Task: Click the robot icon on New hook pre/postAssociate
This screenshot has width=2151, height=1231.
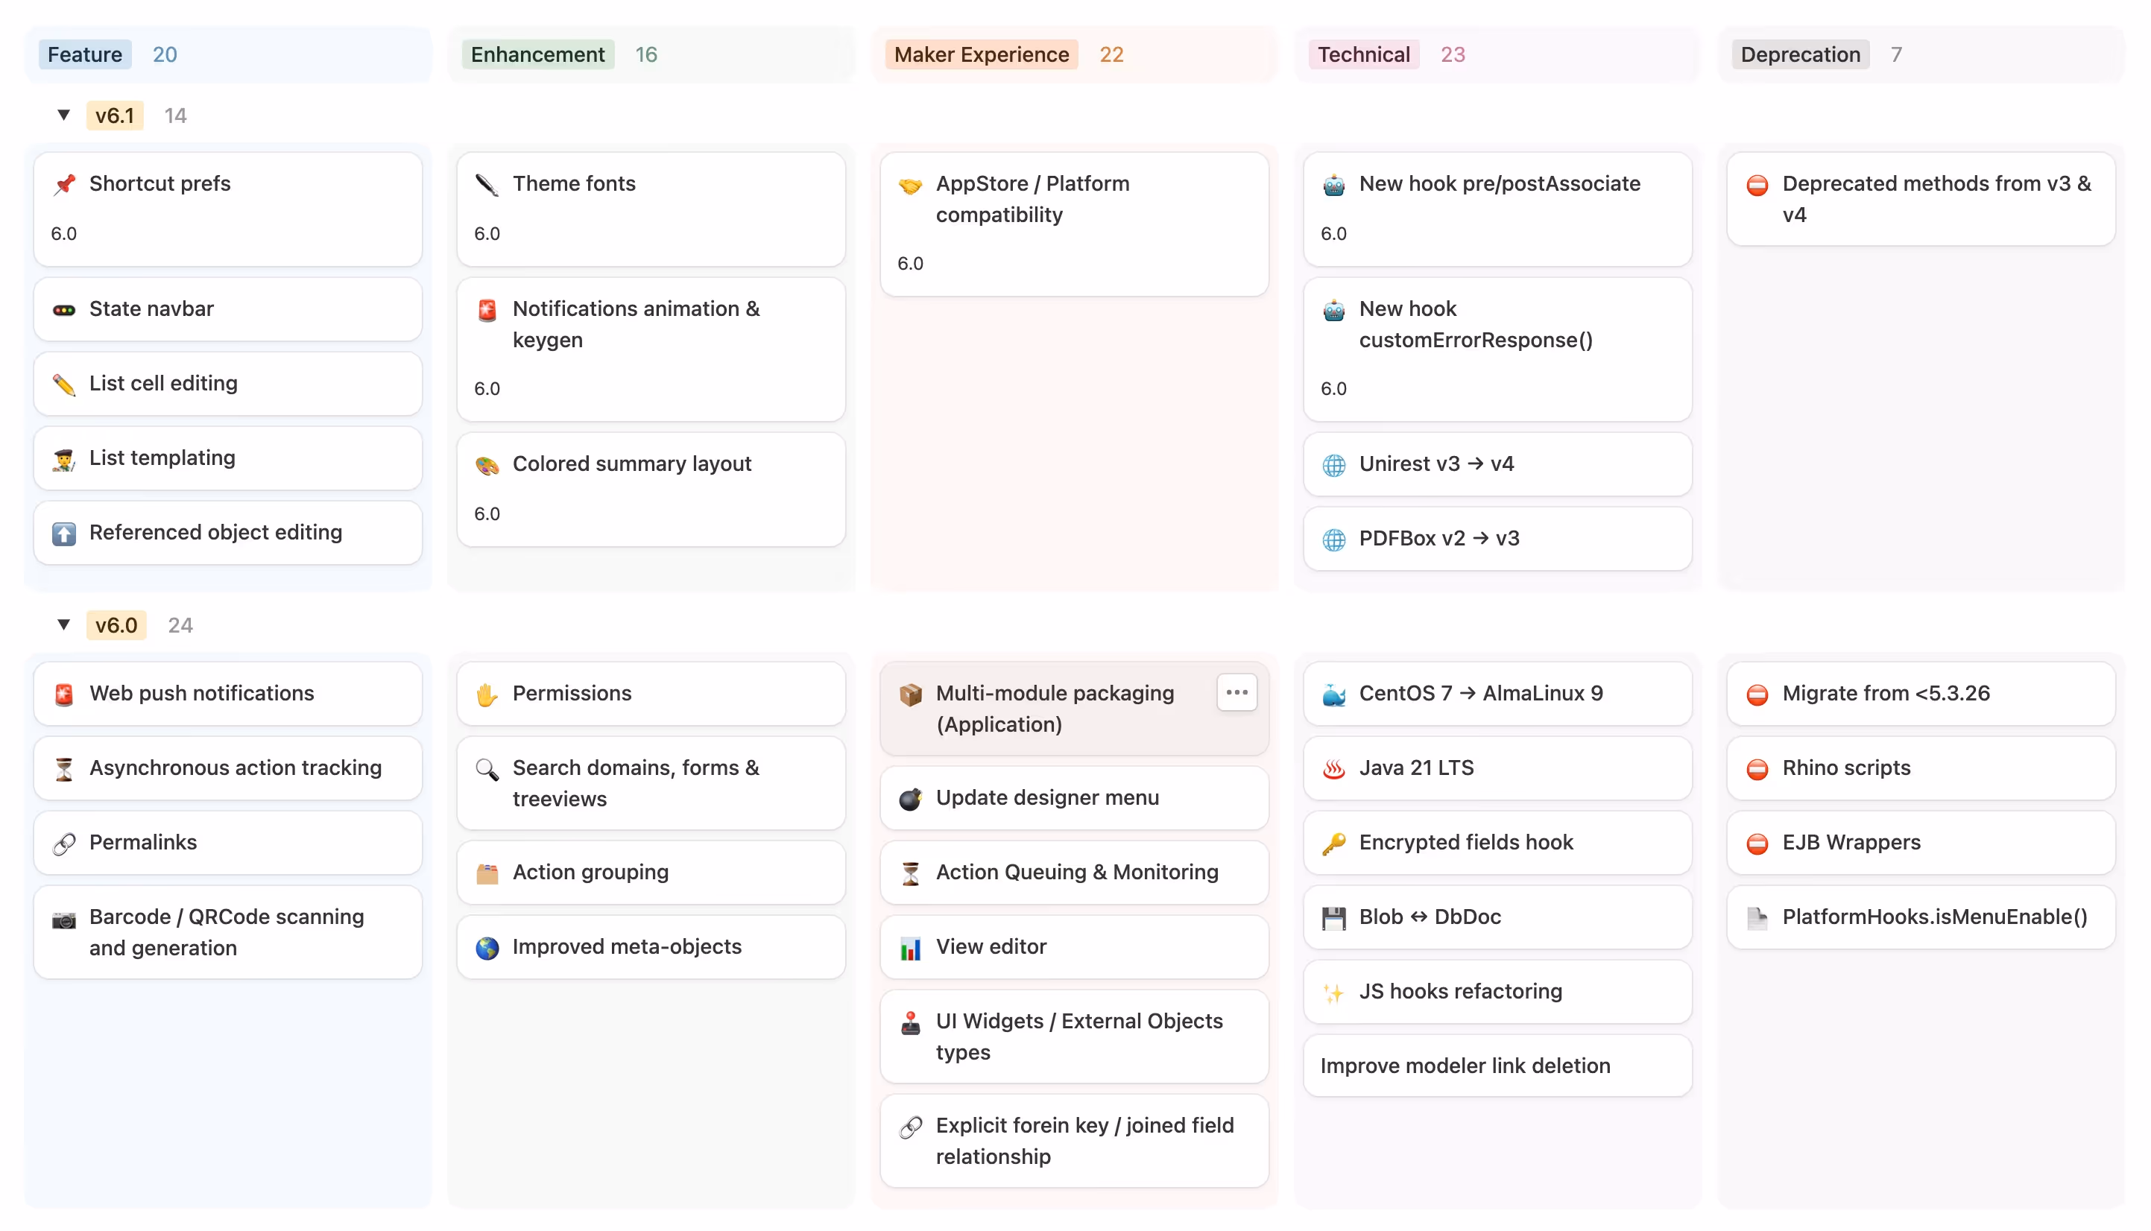Action: pos(1334,184)
